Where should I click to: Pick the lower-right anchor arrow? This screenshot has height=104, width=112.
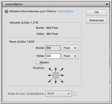62,81
